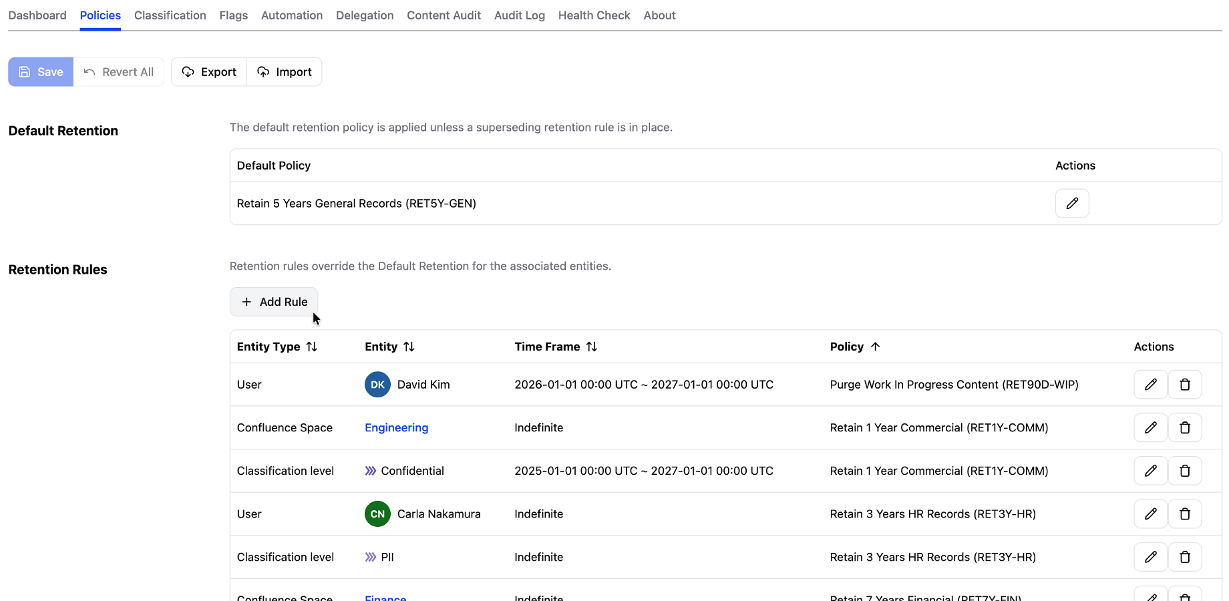Select the Confidential classification entity
1229x601 pixels.
pos(404,471)
